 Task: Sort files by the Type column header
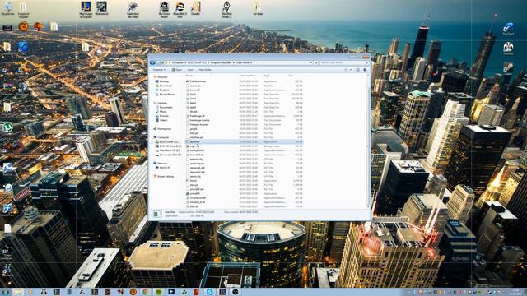point(267,76)
